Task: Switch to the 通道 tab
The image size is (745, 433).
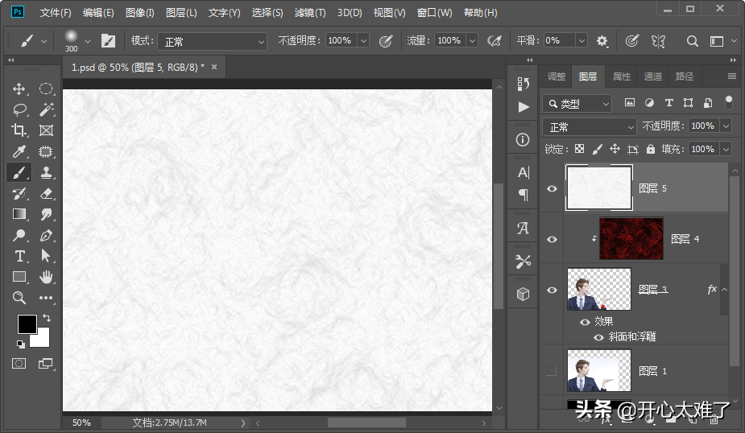Action: (652, 76)
